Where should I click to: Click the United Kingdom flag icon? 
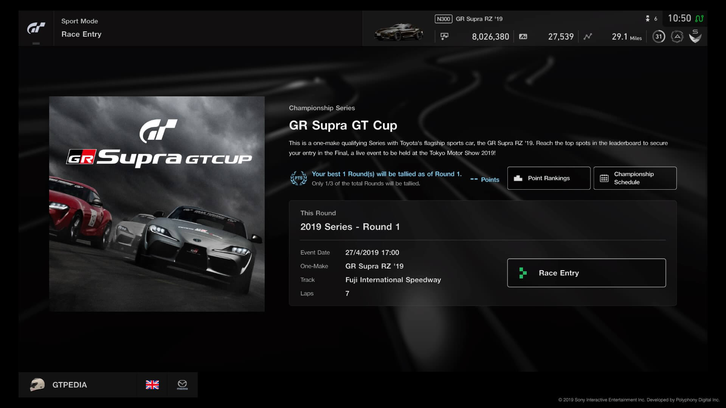coord(152,385)
